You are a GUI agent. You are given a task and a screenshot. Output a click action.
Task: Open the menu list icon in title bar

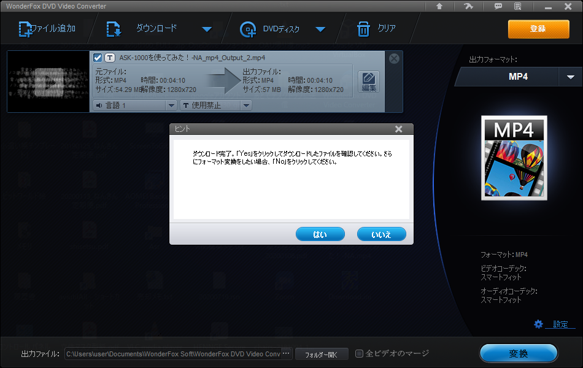[x=517, y=6]
